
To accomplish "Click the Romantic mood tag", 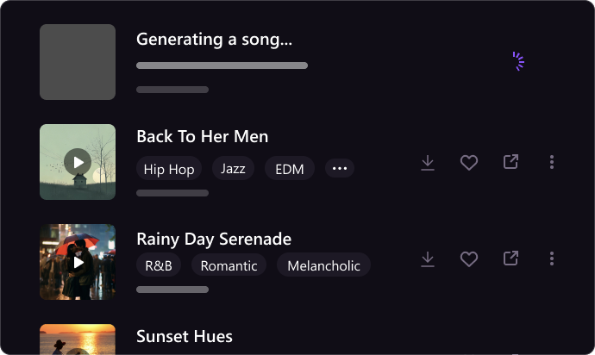I will click(229, 265).
